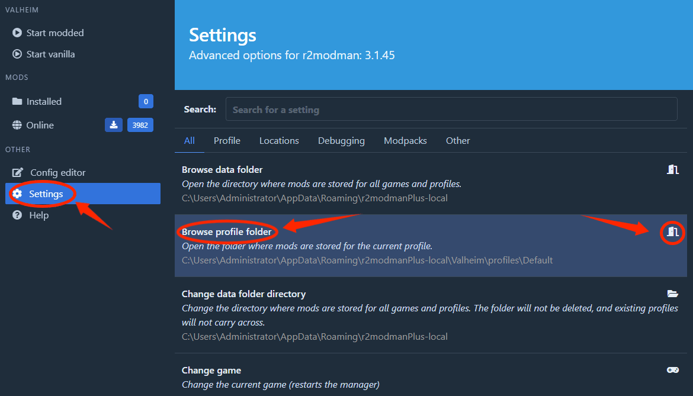Click open-folder icon for Change data folder directory
Image resolution: width=693 pixels, height=396 pixels.
673,294
